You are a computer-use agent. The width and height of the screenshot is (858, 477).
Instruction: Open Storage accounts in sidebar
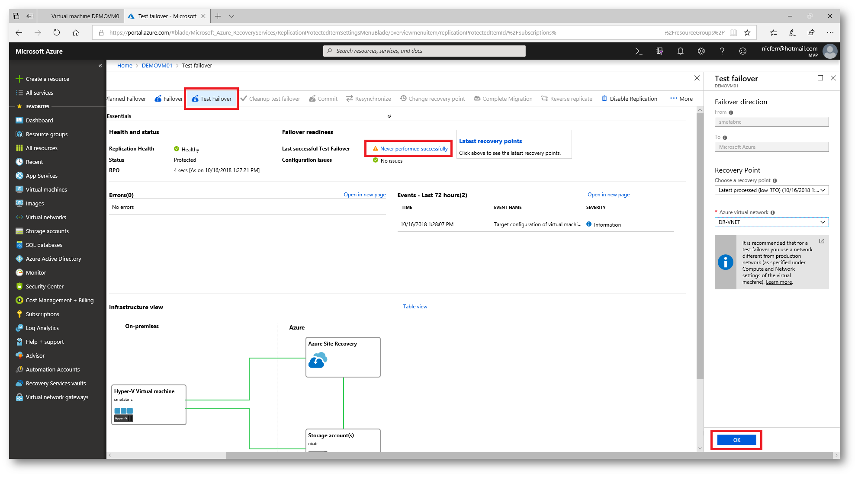[47, 231]
